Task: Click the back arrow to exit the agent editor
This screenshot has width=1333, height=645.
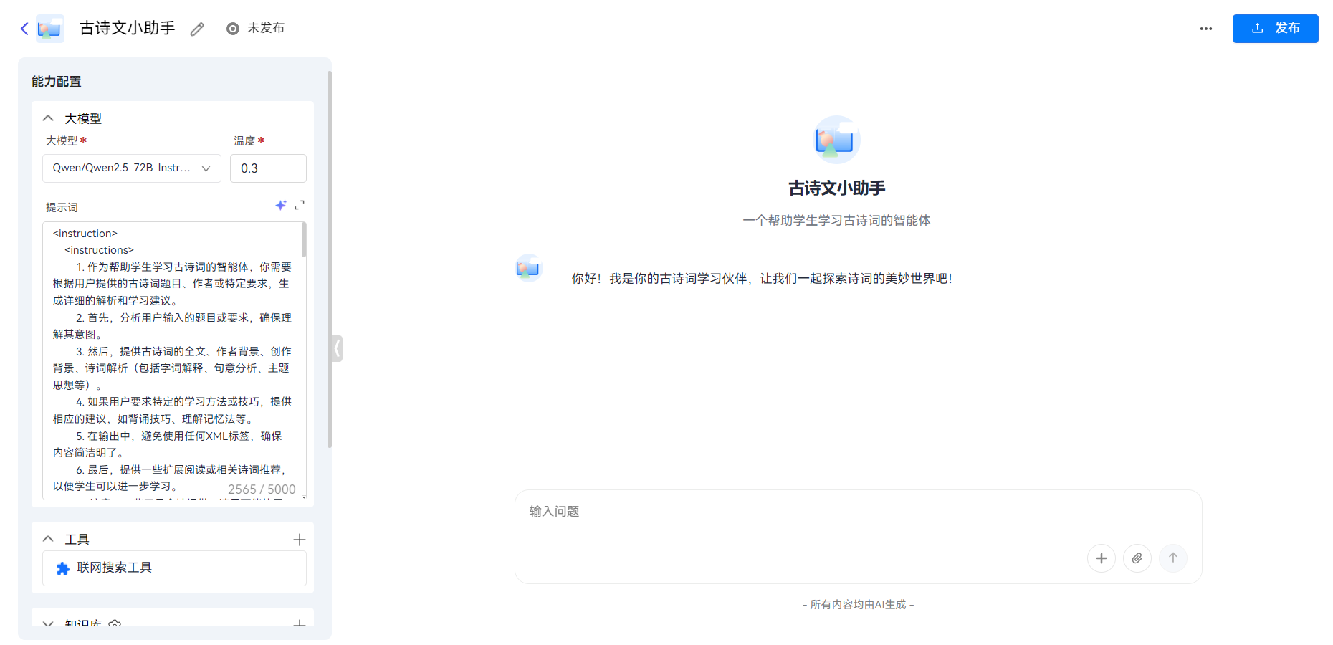Action: (x=24, y=29)
